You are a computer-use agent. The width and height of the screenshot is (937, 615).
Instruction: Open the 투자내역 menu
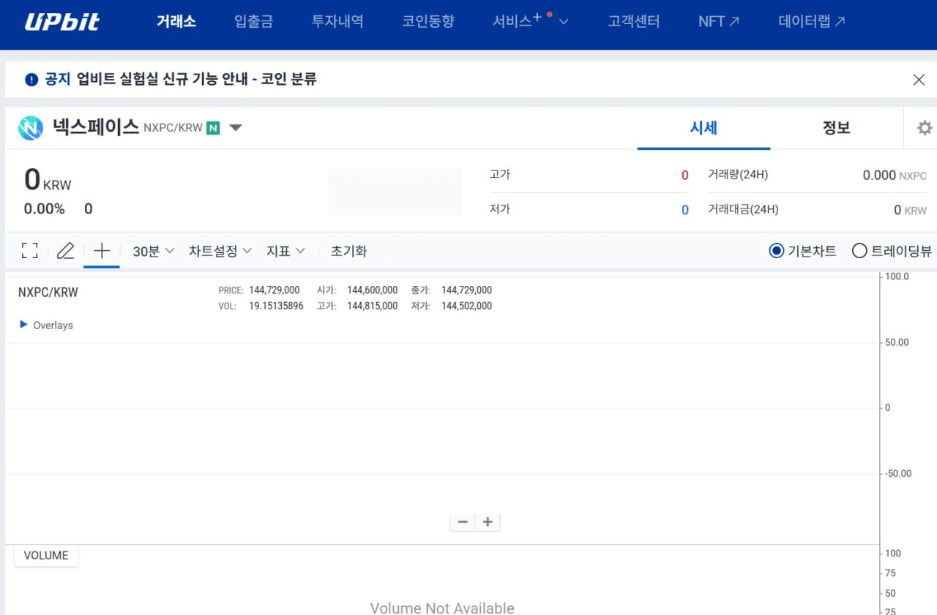click(337, 21)
